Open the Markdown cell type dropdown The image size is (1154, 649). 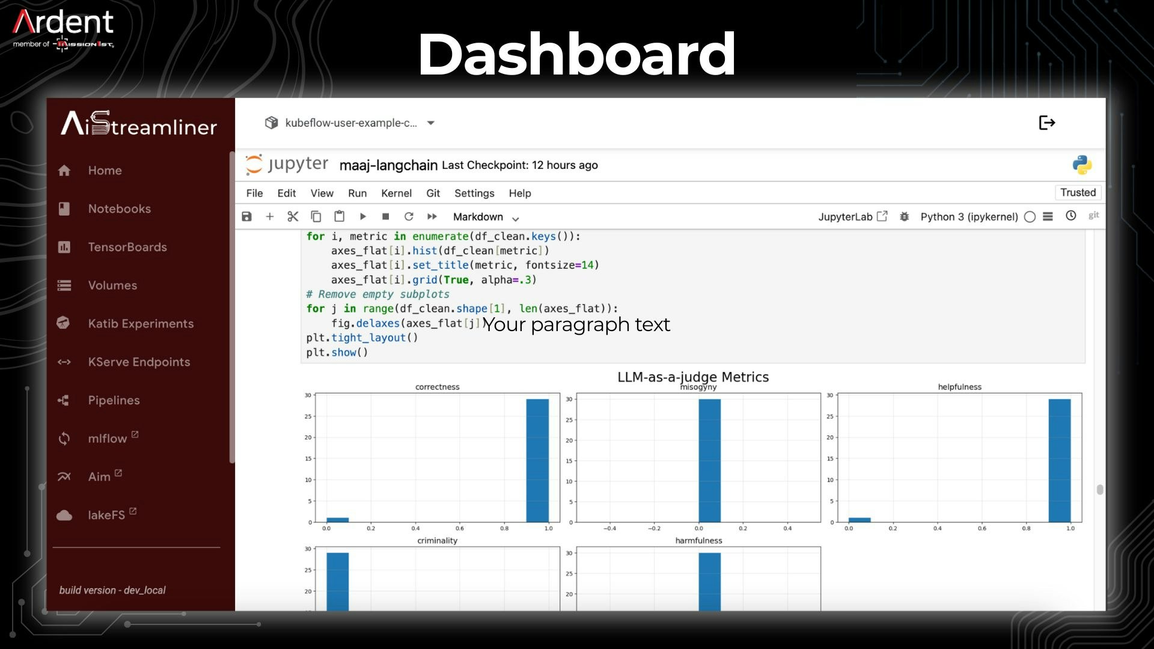[486, 217]
